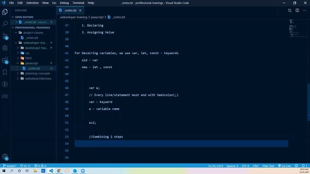Click the compare changes icon in editor toolbar
310x174 pixels.
pos(290,11)
